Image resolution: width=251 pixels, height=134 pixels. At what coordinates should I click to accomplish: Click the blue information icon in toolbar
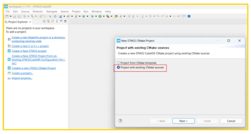[x=189, y=16]
